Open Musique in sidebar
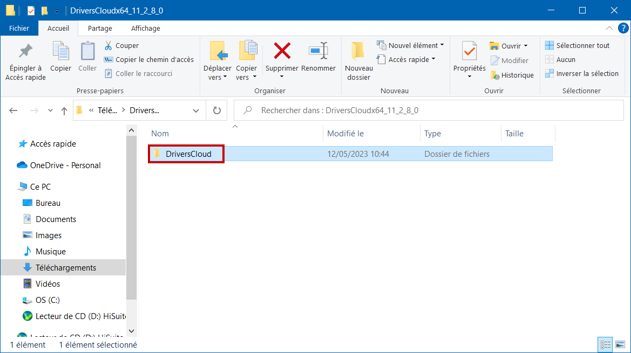Viewport: 631px width, 353px height. pyautogui.click(x=44, y=251)
